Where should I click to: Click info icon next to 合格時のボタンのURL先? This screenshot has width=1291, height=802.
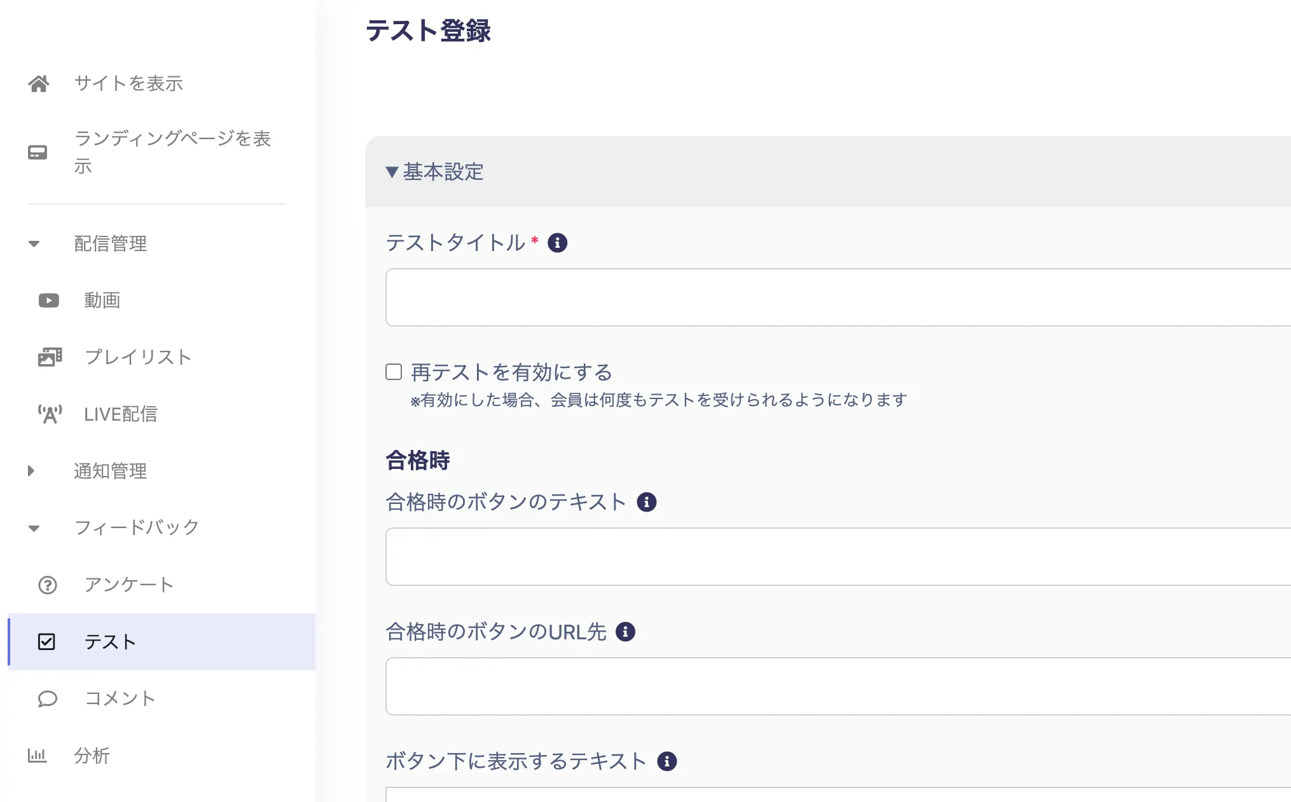tap(626, 632)
